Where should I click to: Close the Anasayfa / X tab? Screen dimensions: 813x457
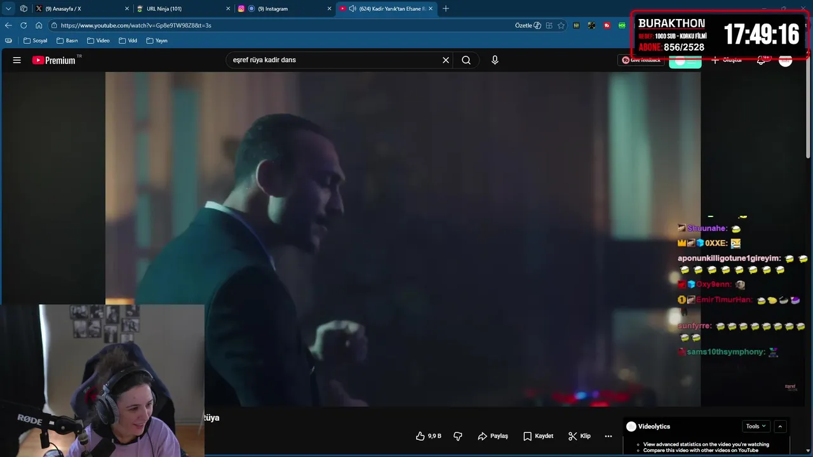coord(126,9)
